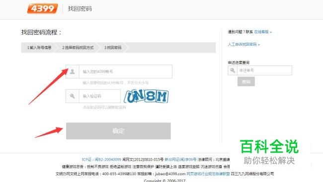
Task: Click the user icon beside account field
Action: (x=73, y=71)
